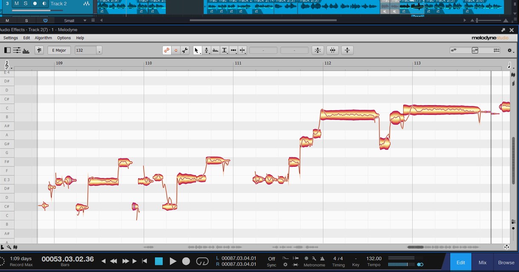Open the Leveling macro button
This screenshot has height=272, width=519.
347,50
